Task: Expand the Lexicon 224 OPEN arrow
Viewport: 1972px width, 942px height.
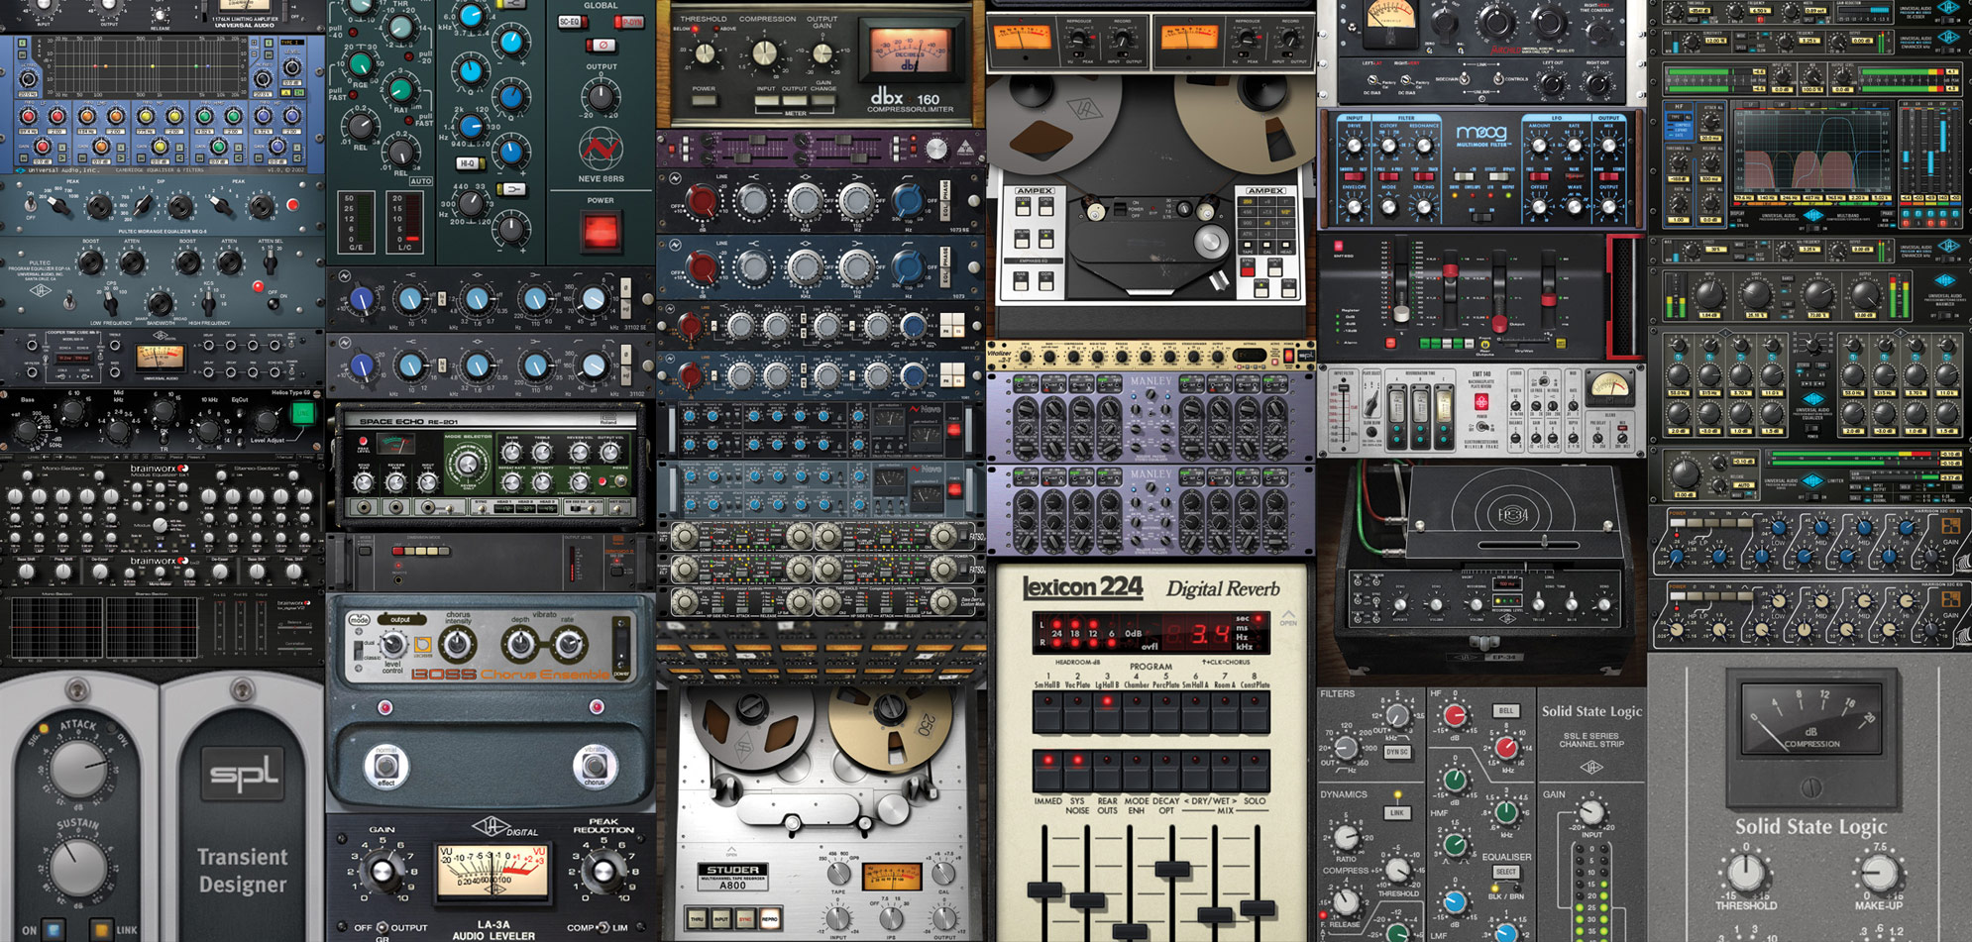Action: point(1288,618)
